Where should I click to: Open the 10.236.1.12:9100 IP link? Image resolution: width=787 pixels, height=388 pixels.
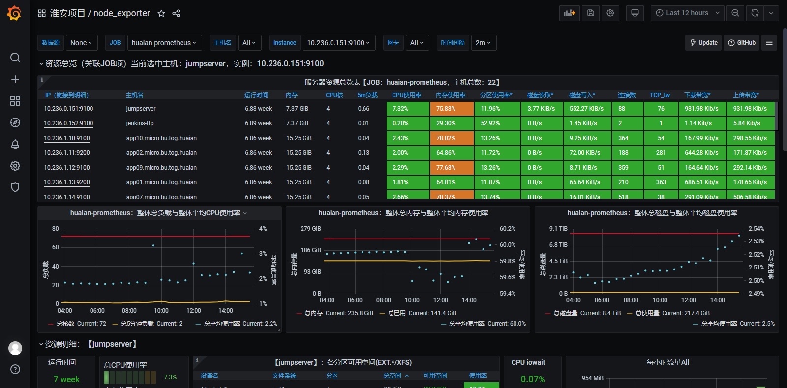pyautogui.click(x=67, y=168)
